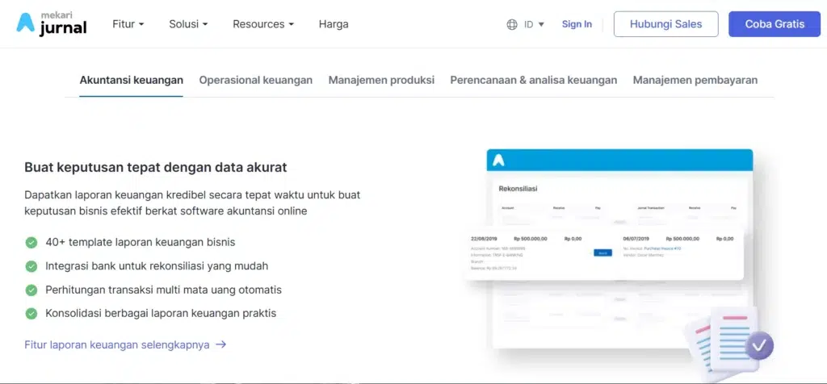Click the Rekonsiliasi title in illustration
Viewport: 827px width, 384px height.
(518, 189)
